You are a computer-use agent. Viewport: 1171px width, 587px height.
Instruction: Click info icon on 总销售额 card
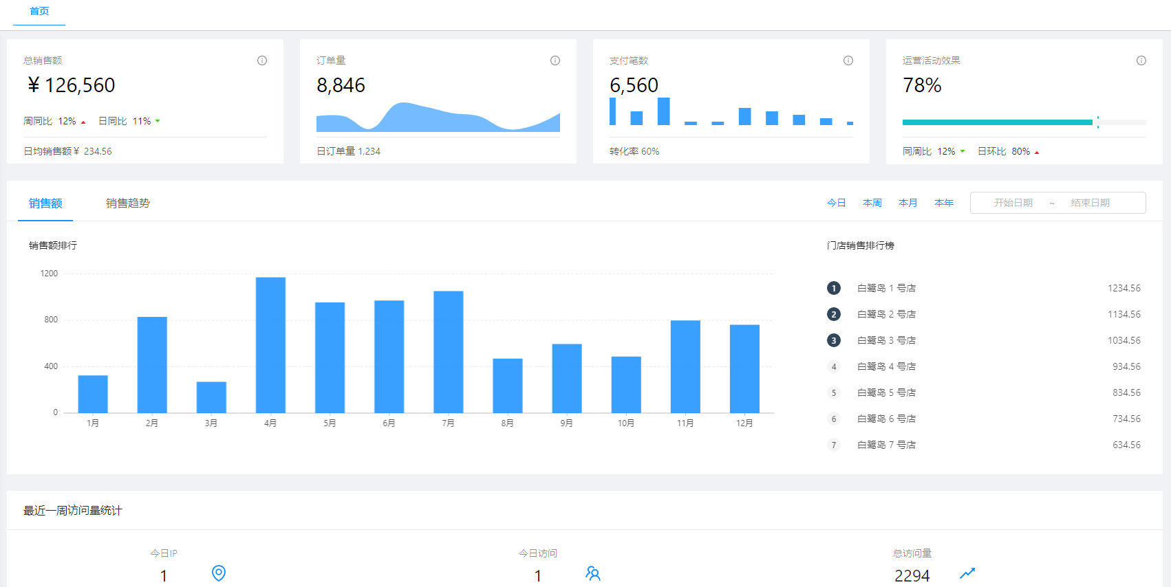[262, 60]
